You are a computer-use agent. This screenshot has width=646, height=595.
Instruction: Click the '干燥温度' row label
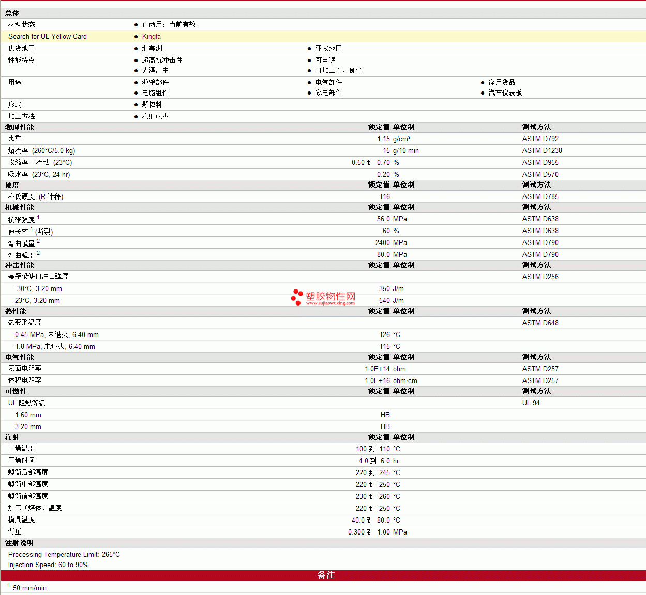tap(21, 449)
